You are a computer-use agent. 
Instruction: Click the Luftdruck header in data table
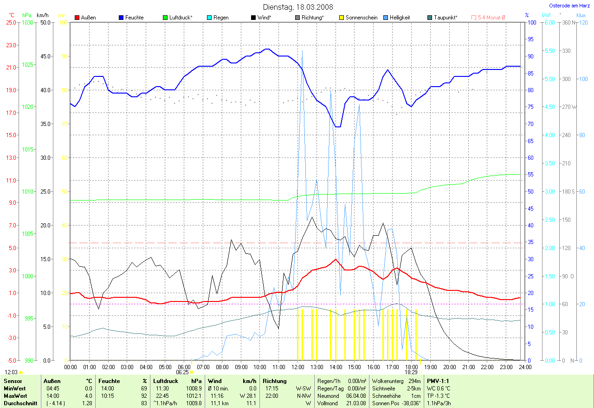pyautogui.click(x=166, y=381)
